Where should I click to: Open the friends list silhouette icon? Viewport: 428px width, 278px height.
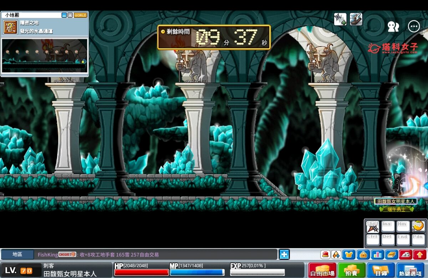pyautogui.click(x=393, y=26)
